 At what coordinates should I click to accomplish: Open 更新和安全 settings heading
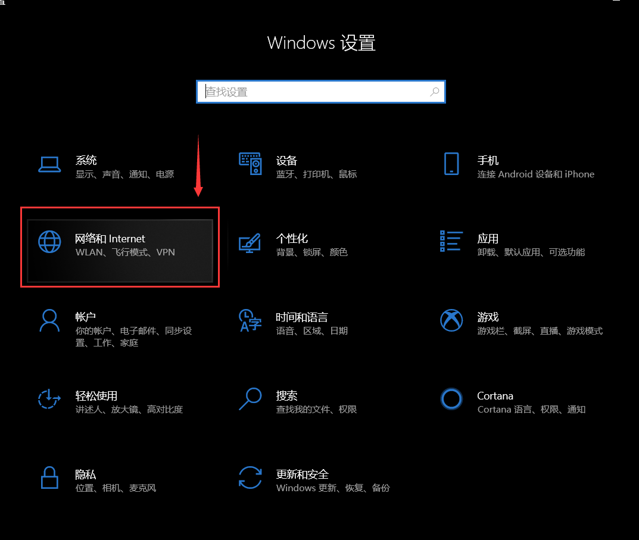303,475
